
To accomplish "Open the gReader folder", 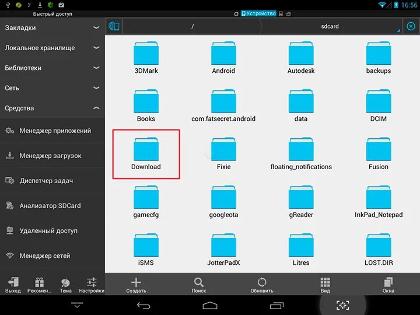I will point(301,202).
